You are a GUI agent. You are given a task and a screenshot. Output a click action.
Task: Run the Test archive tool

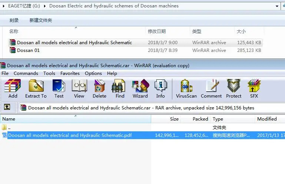click(x=59, y=89)
